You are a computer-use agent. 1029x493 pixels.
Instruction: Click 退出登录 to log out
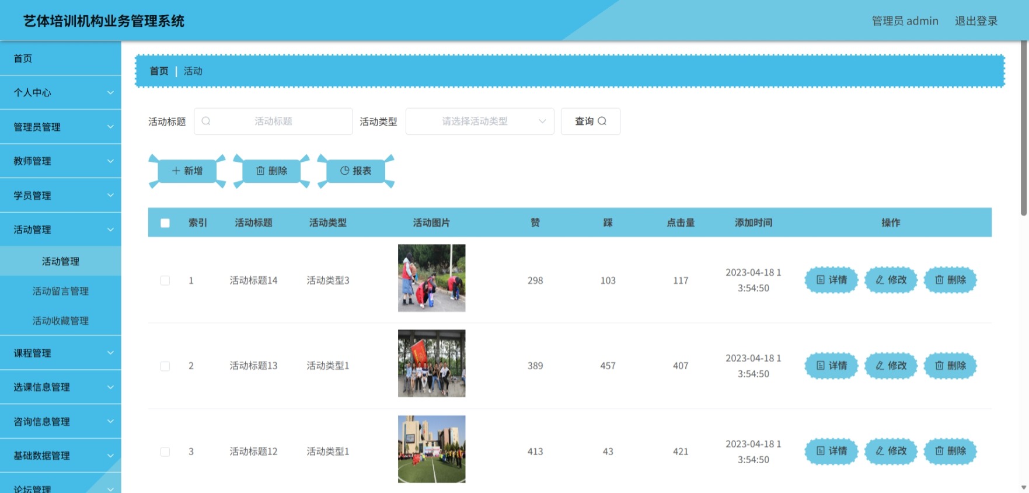[x=976, y=21]
